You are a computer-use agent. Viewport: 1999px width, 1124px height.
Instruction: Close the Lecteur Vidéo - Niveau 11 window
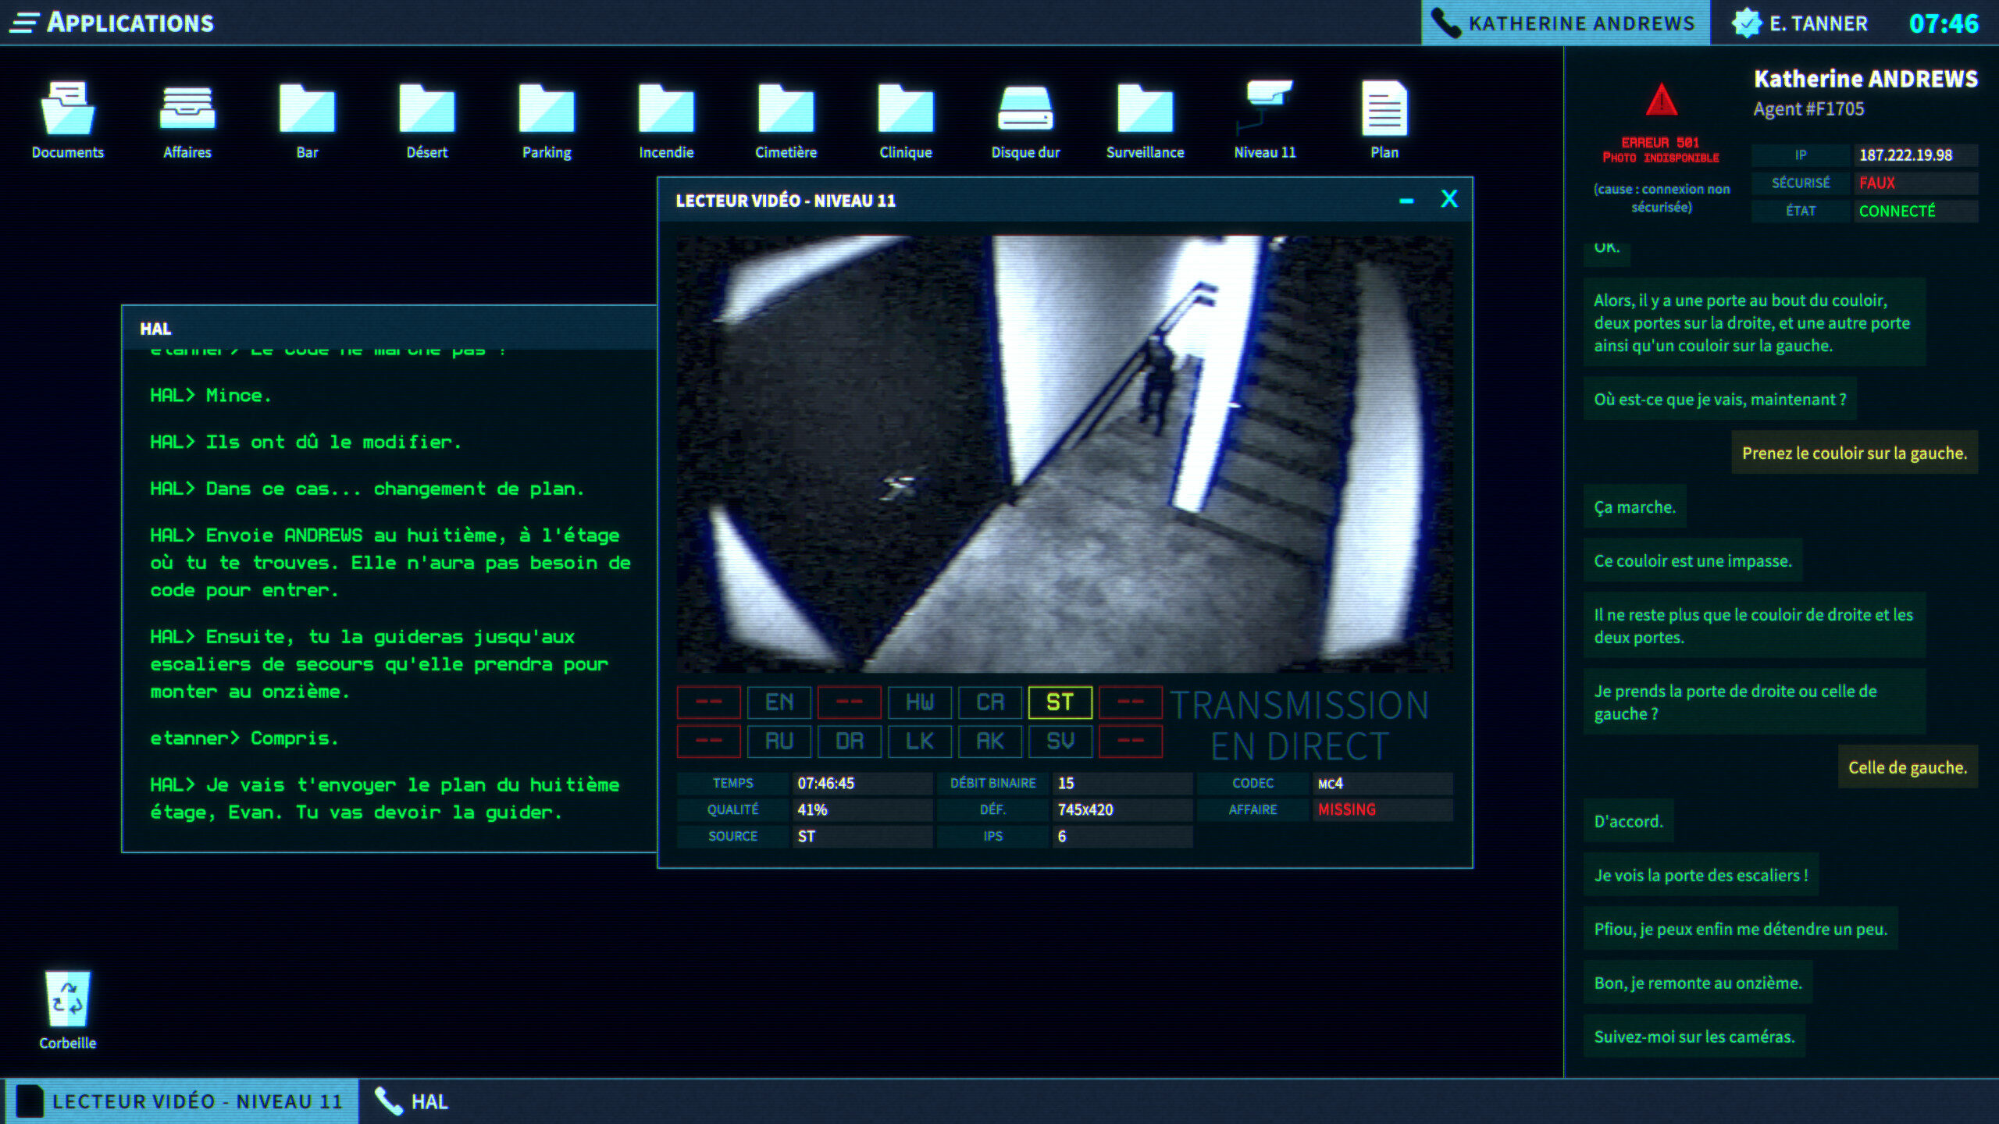point(1449,199)
